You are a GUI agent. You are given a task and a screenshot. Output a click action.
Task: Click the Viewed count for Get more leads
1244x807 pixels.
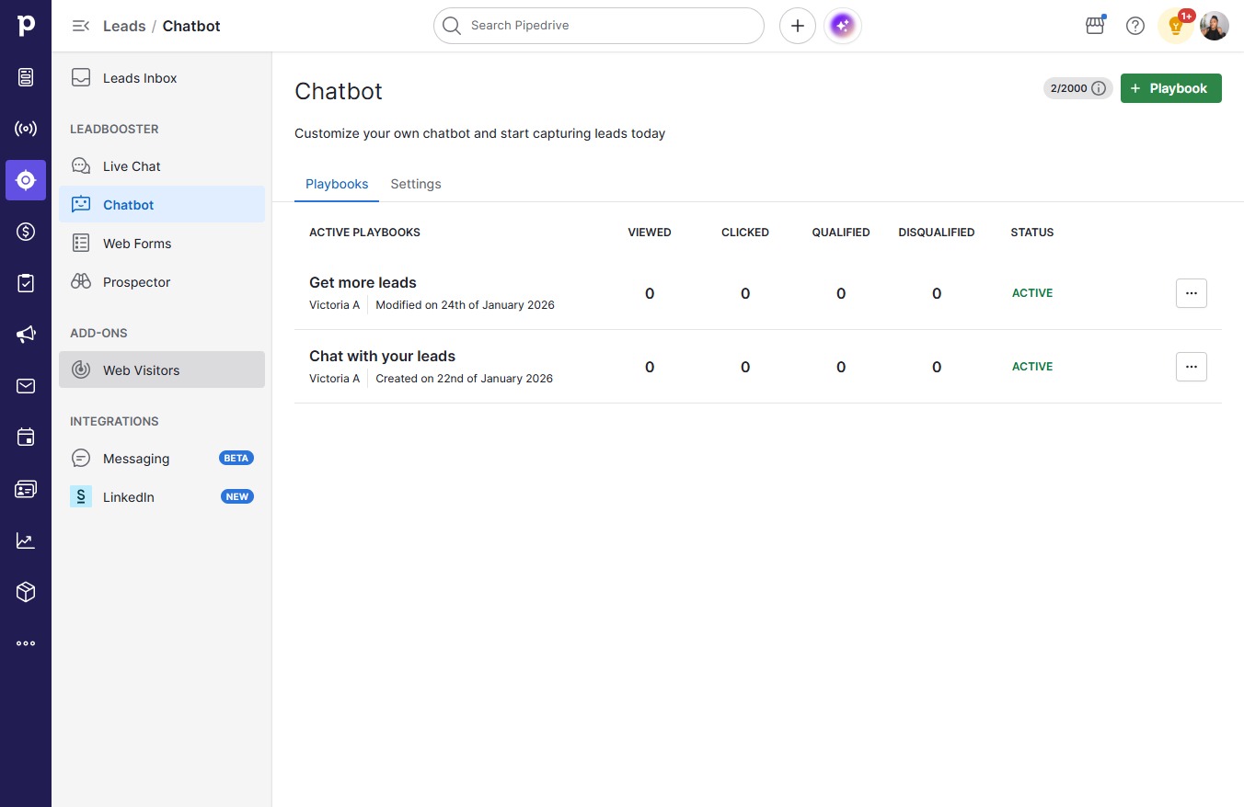pyautogui.click(x=650, y=293)
